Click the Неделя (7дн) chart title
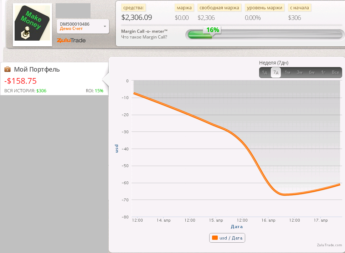The height and width of the screenshot is (253, 345). click(273, 63)
